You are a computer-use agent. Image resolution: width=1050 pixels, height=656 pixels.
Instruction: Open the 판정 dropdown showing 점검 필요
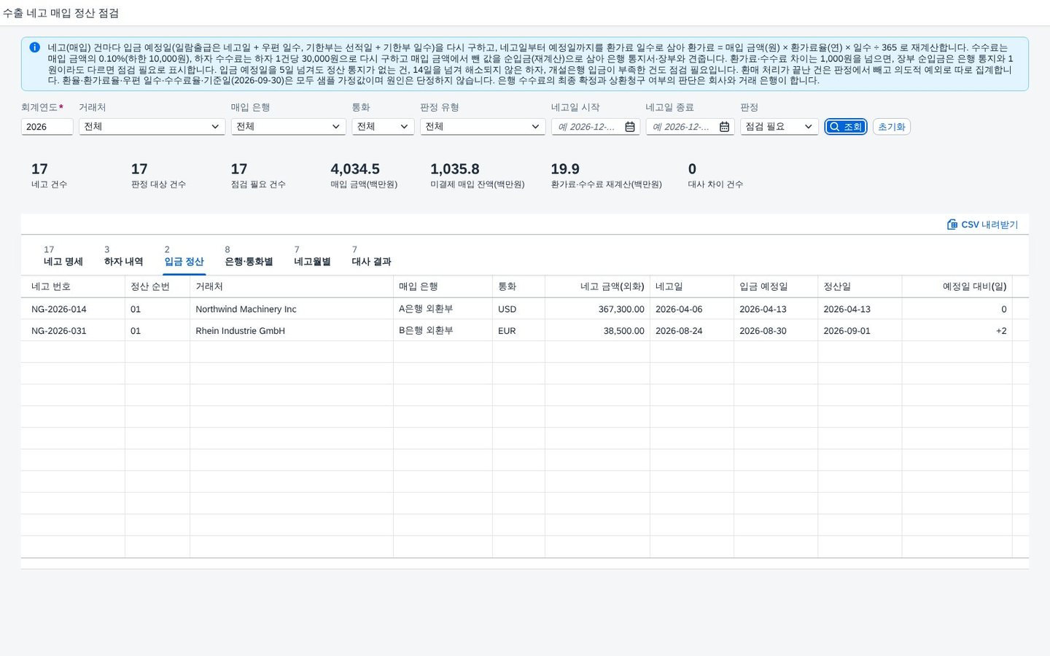click(779, 127)
